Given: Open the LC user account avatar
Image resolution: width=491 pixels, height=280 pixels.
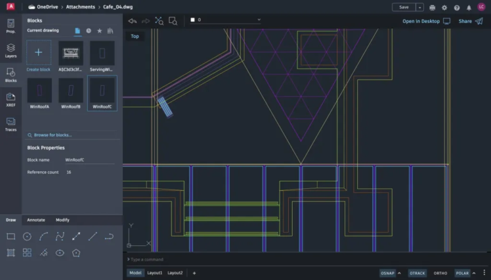Looking at the screenshot, I should coord(481,7).
